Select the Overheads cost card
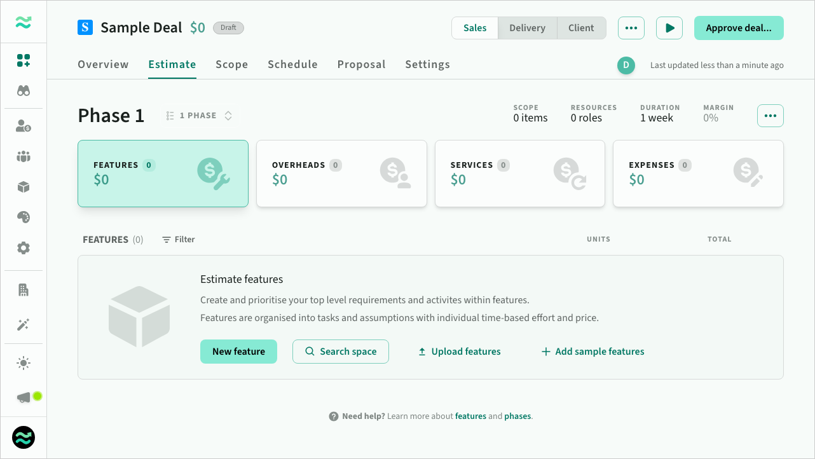The image size is (815, 459). (341, 174)
